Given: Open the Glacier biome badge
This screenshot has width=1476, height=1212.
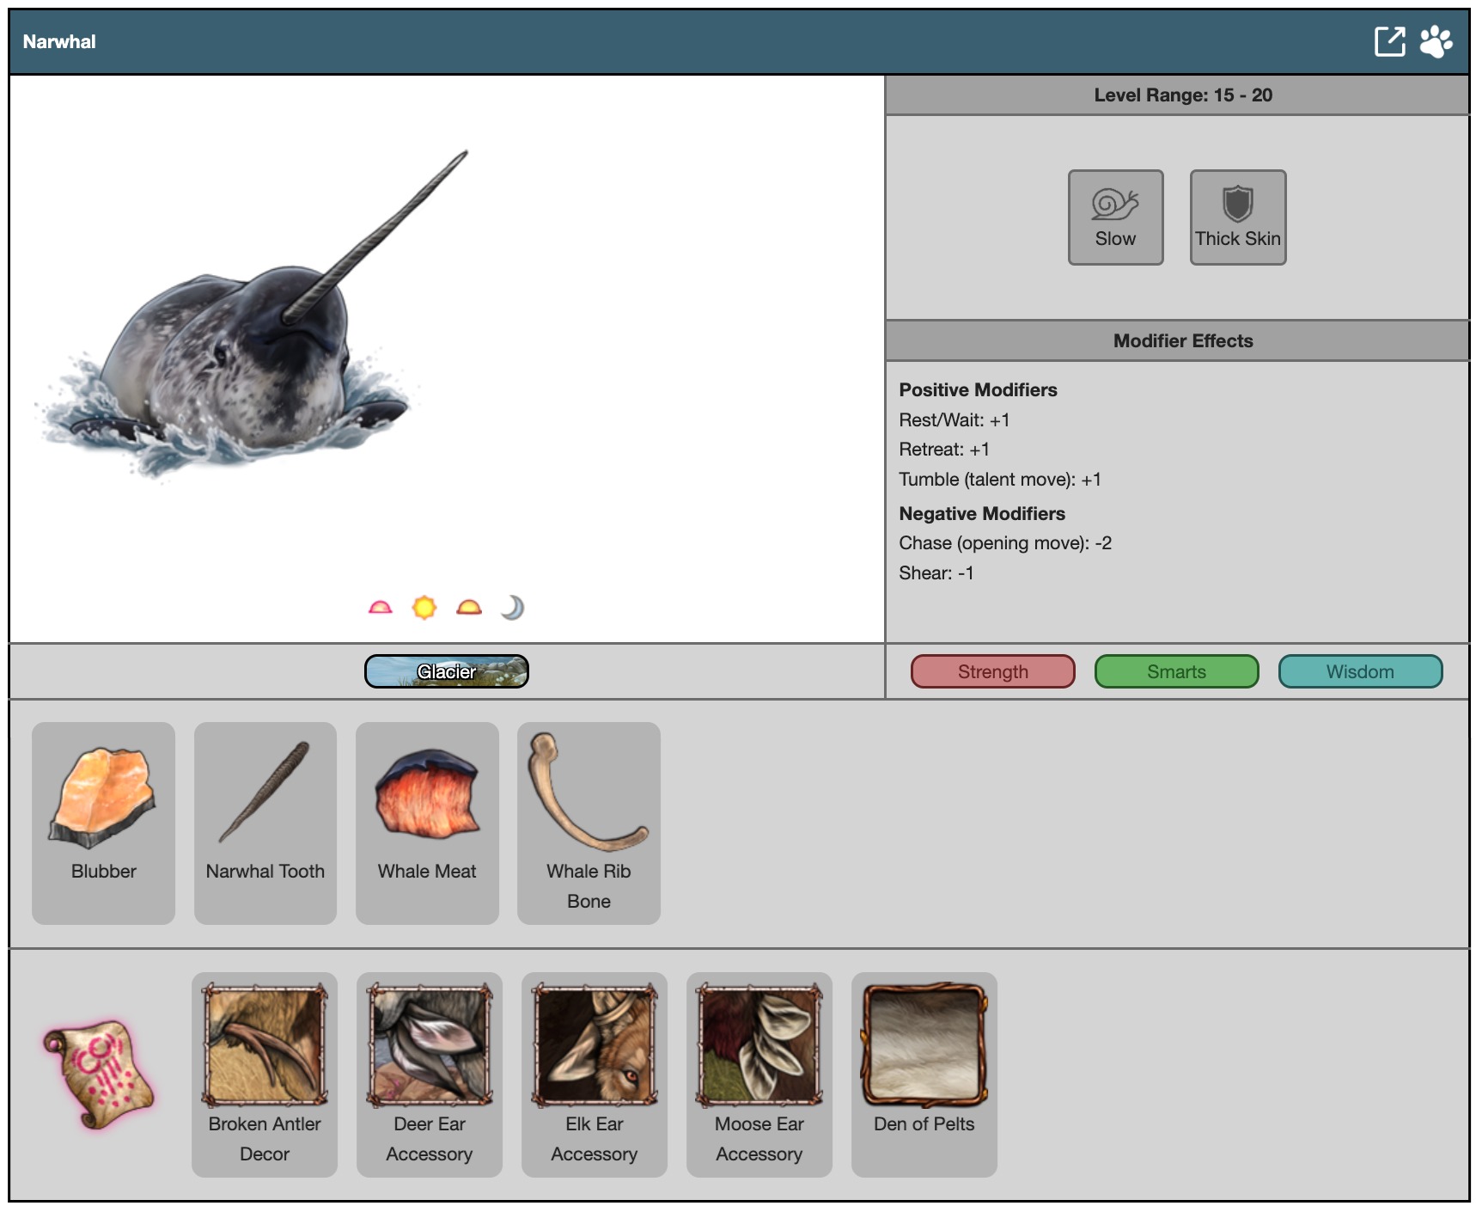Looking at the screenshot, I should pos(446,671).
